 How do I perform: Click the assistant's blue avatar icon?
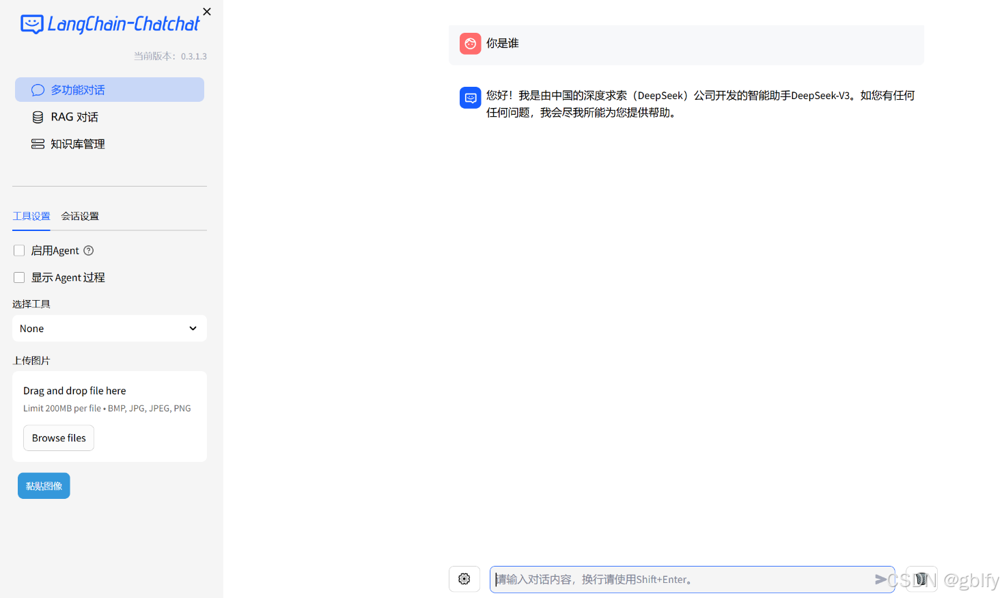coord(470,98)
